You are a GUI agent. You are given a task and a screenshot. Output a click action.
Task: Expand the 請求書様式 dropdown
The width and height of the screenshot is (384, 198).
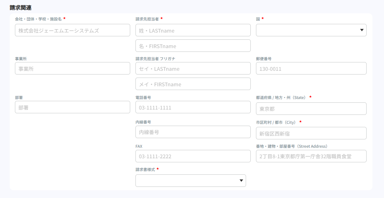point(190,181)
